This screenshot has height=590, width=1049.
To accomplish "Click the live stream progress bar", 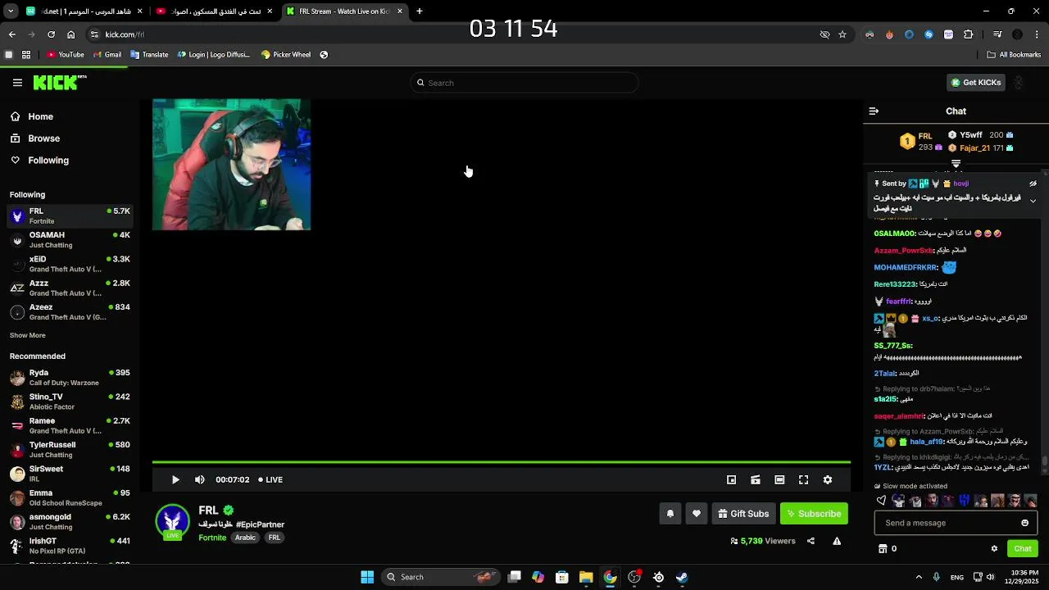I will click(502, 463).
